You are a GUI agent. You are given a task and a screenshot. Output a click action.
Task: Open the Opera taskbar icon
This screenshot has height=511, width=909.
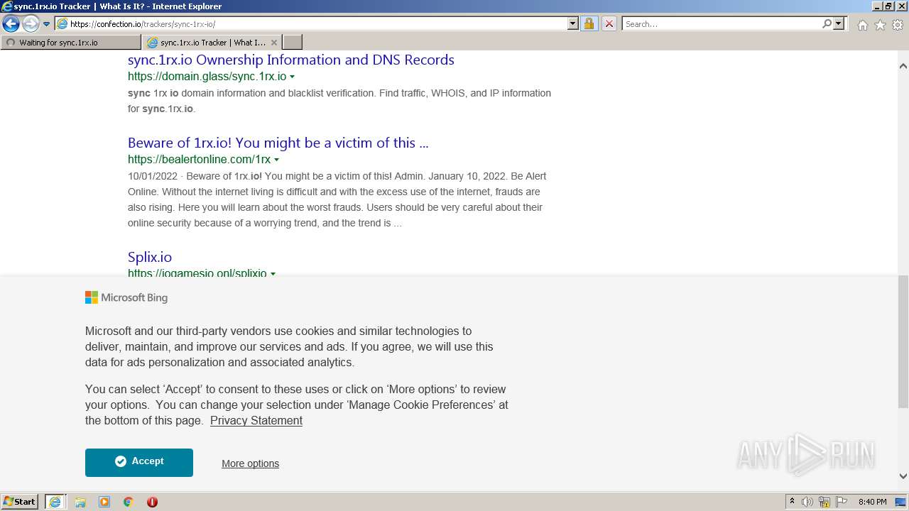click(152, 502)
